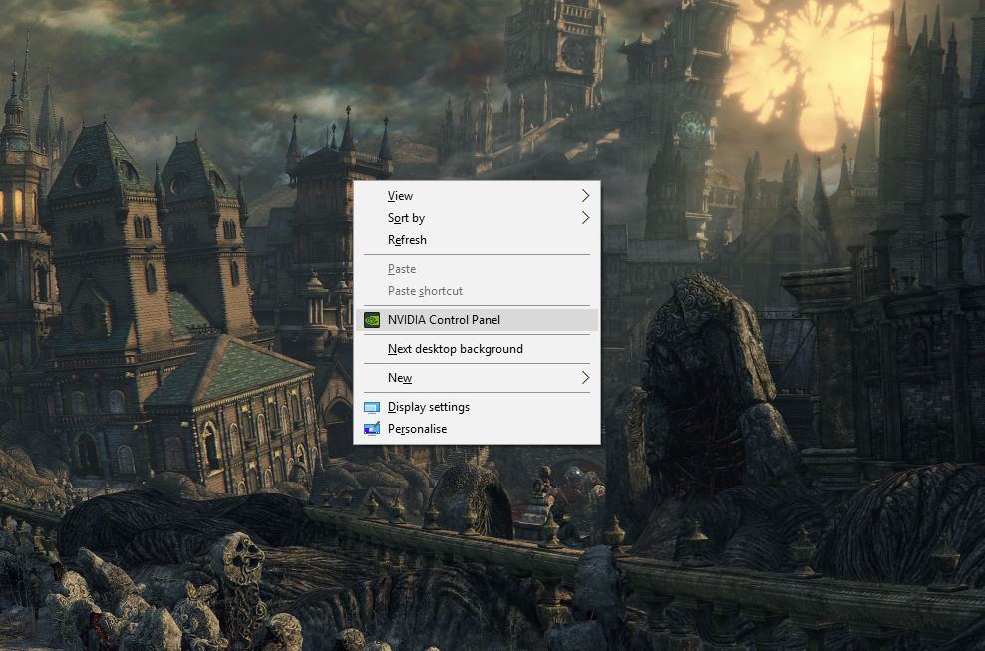The image size is (985, 651).
Task: Expand the View submenu arrow
Action: click(585, 196)
